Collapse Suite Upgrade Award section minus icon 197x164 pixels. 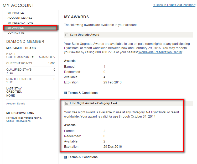[x=67, y=35]
